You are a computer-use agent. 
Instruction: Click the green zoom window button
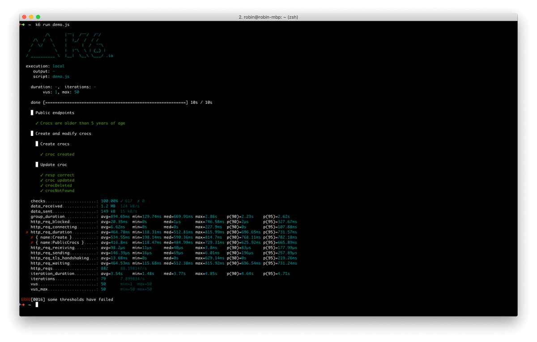click(38, 17)
